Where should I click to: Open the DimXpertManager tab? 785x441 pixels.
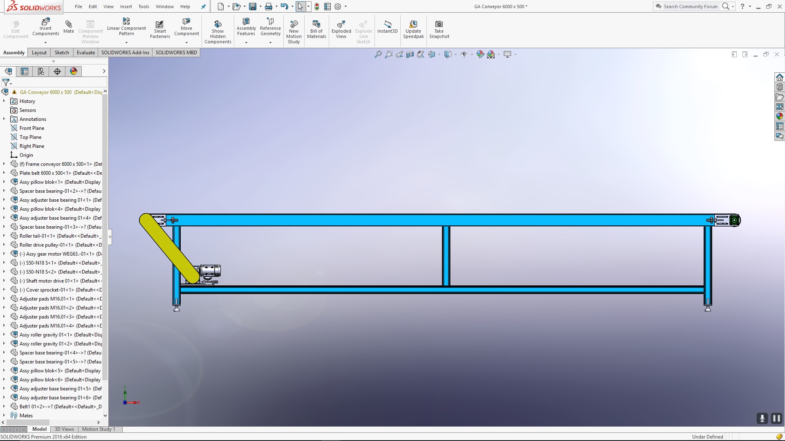click(x=57, y=71)
